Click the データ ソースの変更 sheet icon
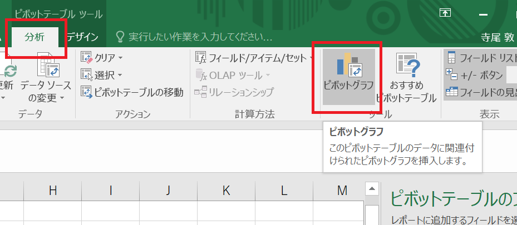This screenshot has height=225, width=517. [x=48, y=65]
